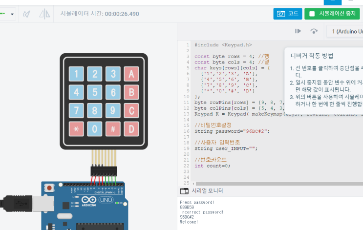Click the rotate component icon in toolbar
This screenshot has height=230, width=363.
coord(26,14)
